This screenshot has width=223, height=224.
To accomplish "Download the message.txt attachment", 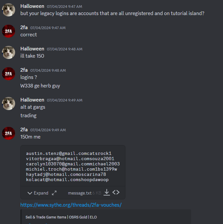I will click(x=107, y=192).
